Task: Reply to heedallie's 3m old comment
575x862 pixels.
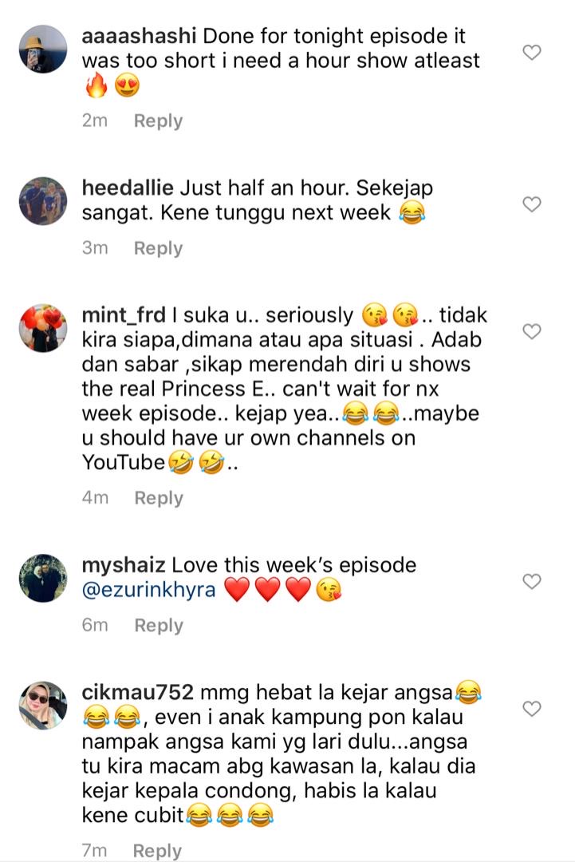Action: (x=158, y=248)
